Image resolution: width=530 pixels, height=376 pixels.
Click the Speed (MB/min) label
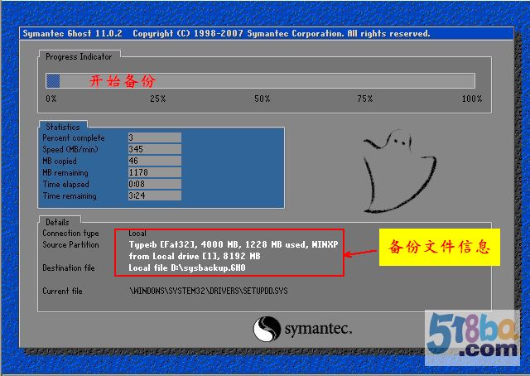(x=70, y=149)
